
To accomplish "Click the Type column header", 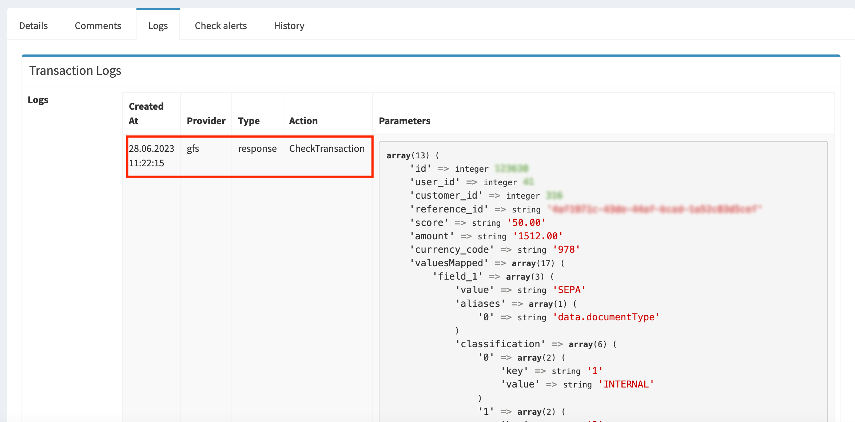I will 249,121.
